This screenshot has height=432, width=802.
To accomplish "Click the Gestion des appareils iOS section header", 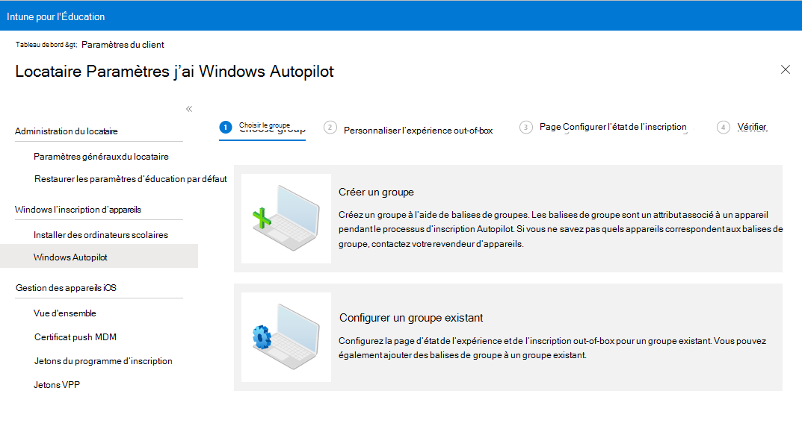I will pyautogui.click(x=66, y=288).
